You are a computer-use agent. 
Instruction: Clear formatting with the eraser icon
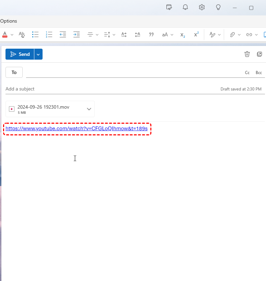tap(22, 34)
